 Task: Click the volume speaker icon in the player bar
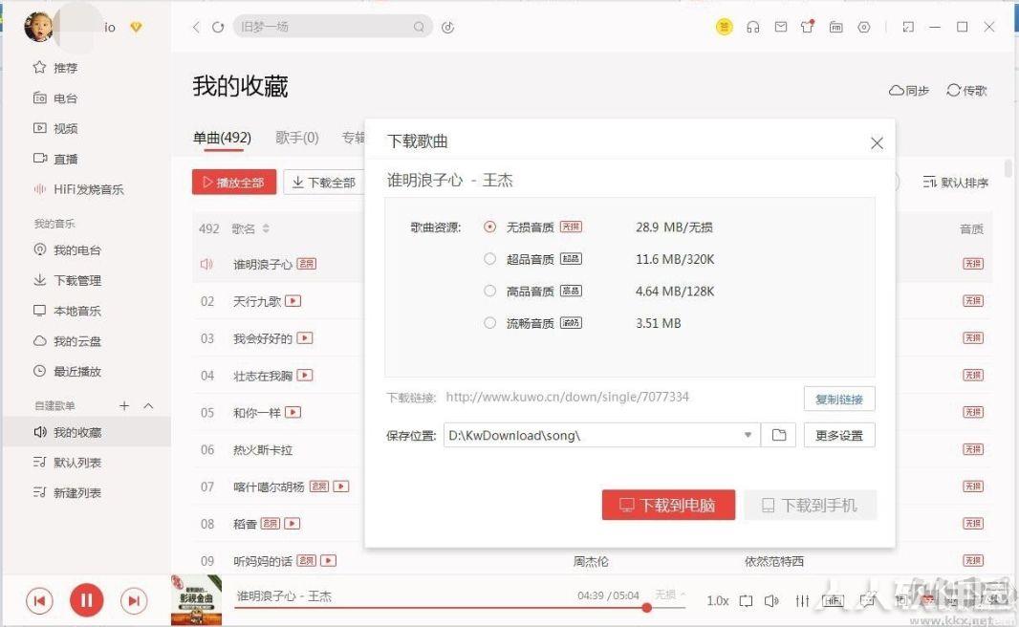pyautogui.click(x=771, y=600)
